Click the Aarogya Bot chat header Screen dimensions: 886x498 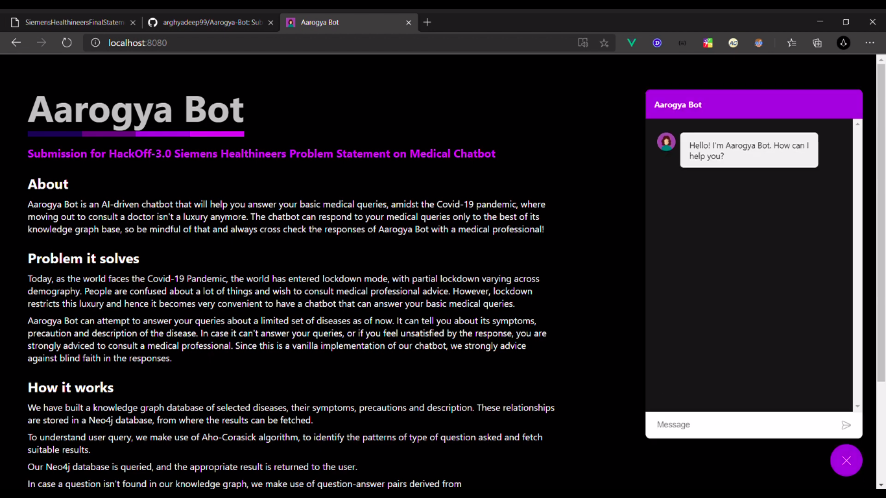click(754, 104)
